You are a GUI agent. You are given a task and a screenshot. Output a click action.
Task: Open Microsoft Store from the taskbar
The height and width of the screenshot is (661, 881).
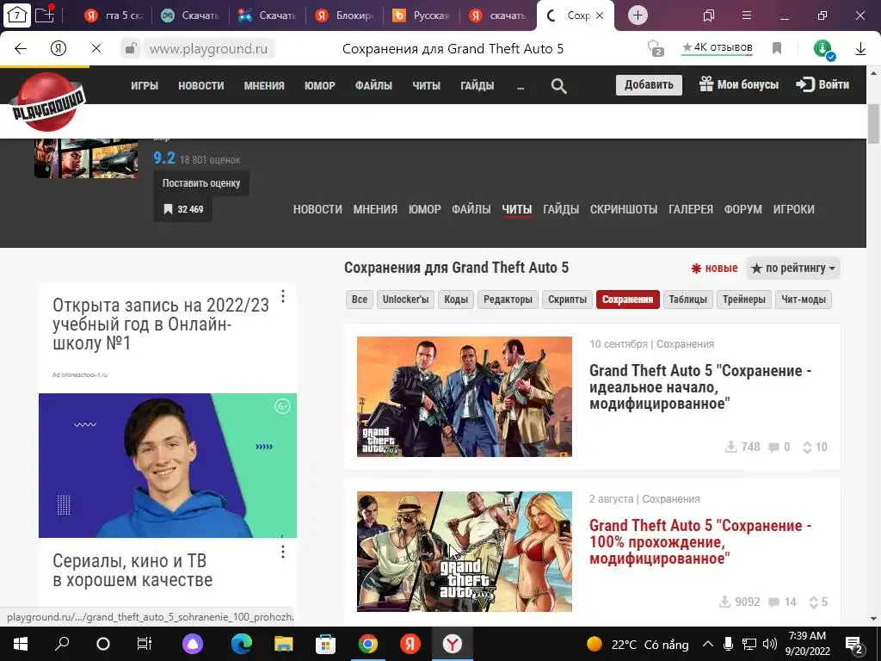tap(325, 644)
